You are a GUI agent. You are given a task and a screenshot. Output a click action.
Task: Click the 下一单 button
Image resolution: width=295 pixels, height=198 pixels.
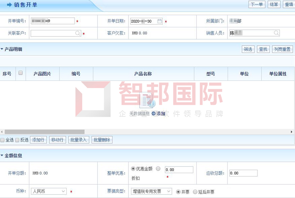coord(257,4)
